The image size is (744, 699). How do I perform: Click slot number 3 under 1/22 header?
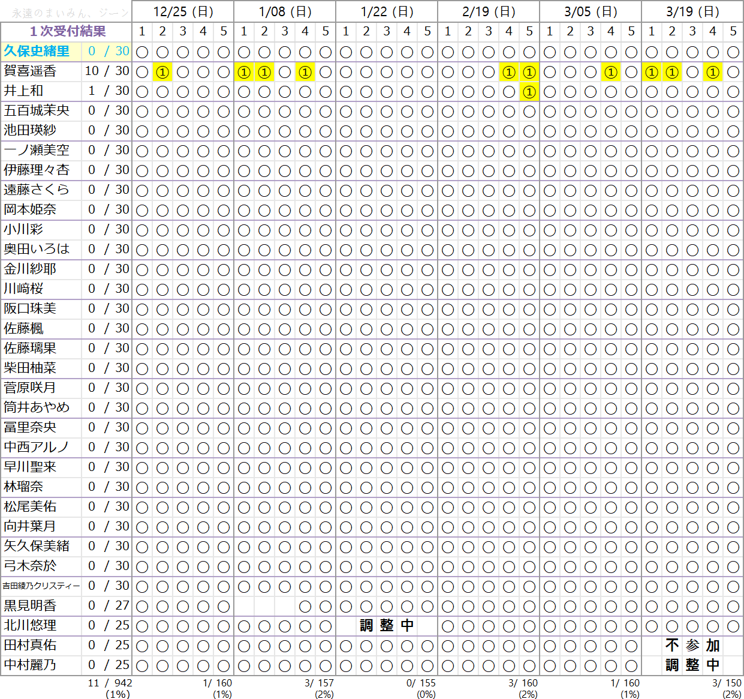pyautogui.click(x=387, y=31)
